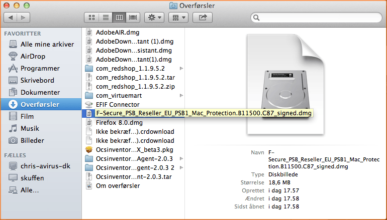
Task: Open the gear action menu
Action: 154,18
